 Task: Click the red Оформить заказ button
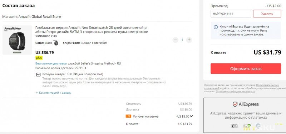246,69
